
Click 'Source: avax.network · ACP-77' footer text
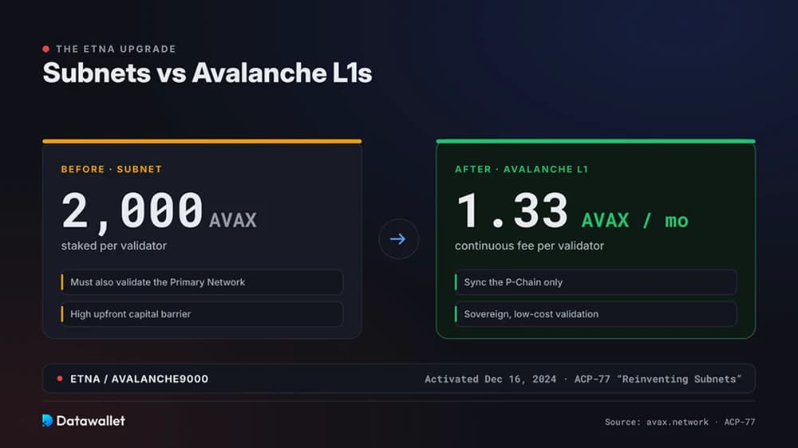[680, 422]
